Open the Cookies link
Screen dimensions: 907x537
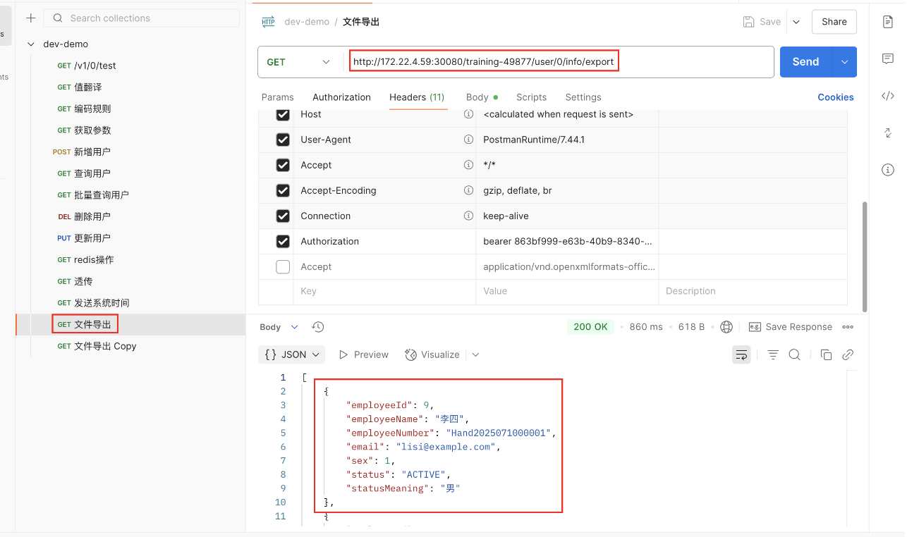tap(835, 97)
